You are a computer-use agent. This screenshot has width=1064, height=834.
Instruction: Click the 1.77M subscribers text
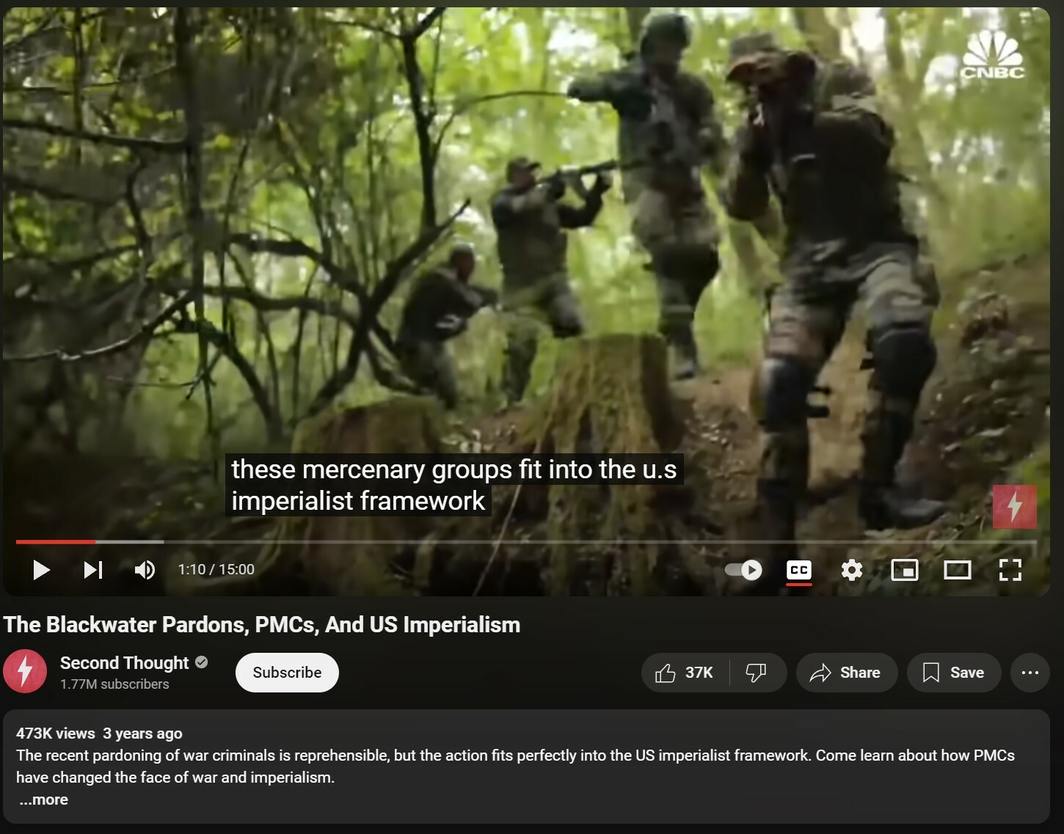click(x=114, y=684)
